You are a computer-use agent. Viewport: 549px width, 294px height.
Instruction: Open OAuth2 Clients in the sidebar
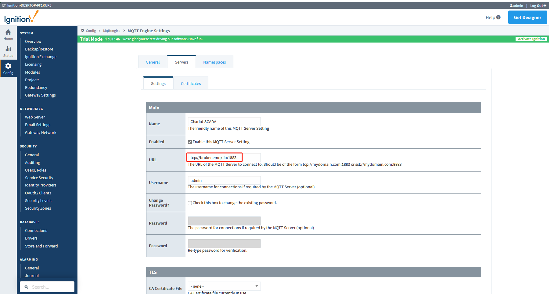coord(38,193)
